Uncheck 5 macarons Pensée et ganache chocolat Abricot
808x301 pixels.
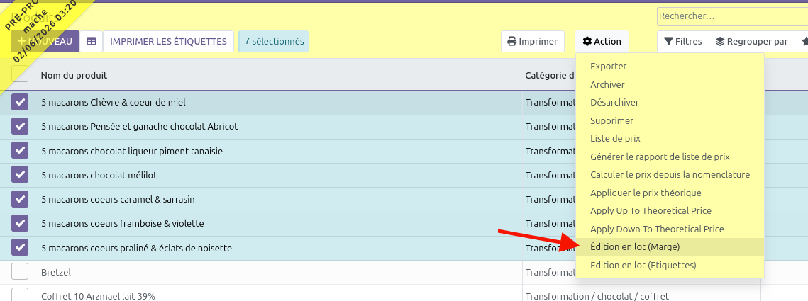point(20,127)
